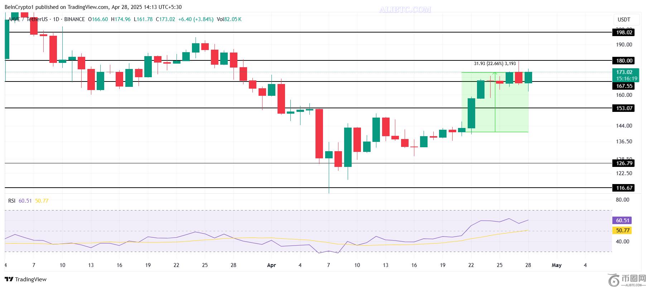Click the yellow RSI 50.77 value badge
Image resolution: width=646 pixels, height=287 pixels.
click(623, 231)
